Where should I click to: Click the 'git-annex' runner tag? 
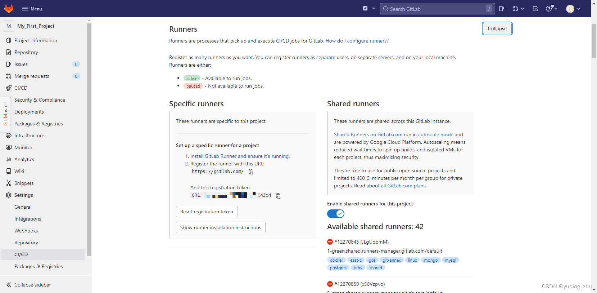392,260
